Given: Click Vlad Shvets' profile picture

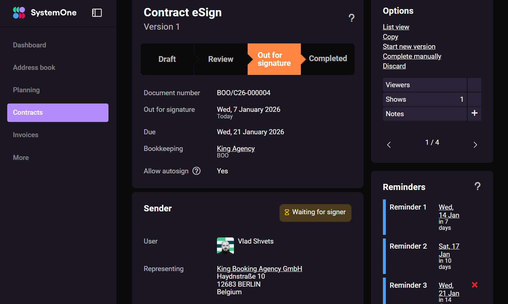Looking at the screenshot, I should [225, 246].
